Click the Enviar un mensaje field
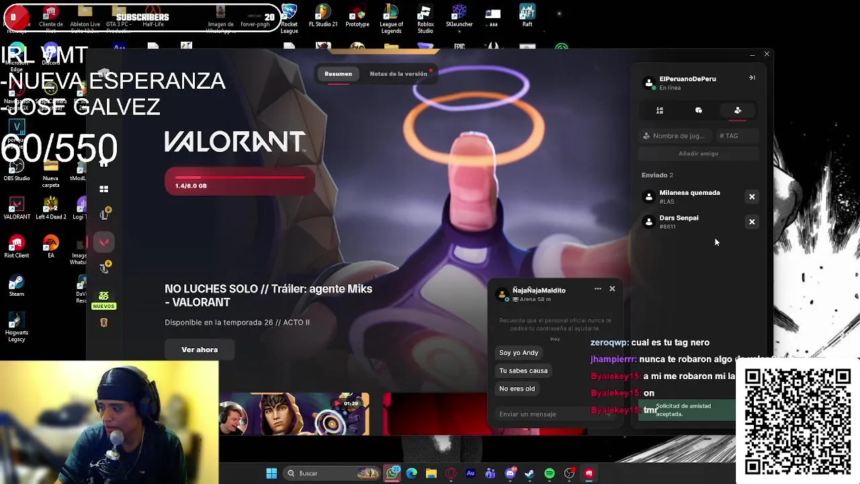860x484 pixels. pyautogui.click(x=555, y=414)
